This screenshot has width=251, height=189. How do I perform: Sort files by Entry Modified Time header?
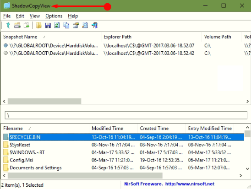[210, 128]
